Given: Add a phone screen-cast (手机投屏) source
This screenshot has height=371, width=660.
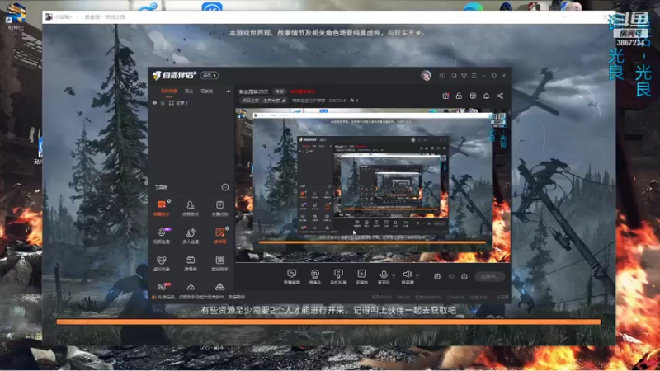Looking at the screenshot, I should pyautogui.click(x=338, y=277).
